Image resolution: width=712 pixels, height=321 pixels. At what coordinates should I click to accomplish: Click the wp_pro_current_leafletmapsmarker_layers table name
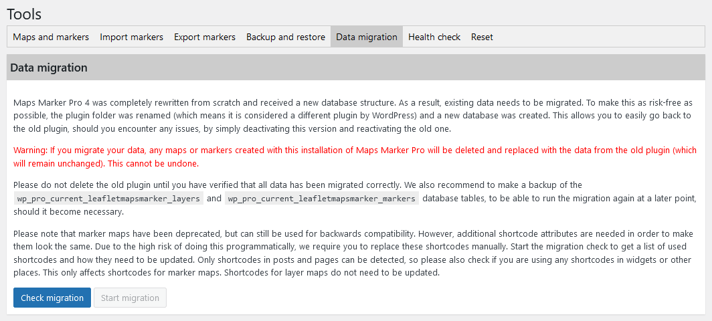108,199
